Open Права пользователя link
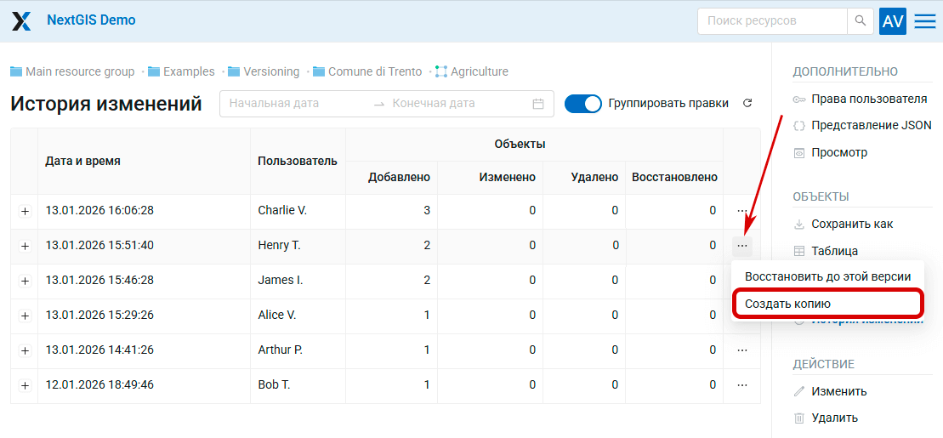The image size is (943, 438). coord(869,99)
